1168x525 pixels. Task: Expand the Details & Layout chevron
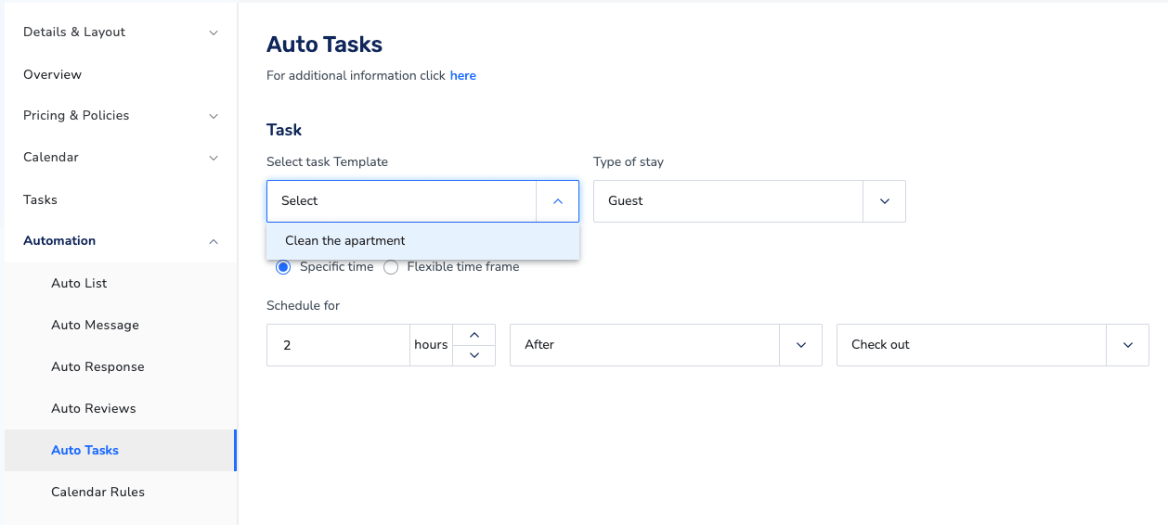point(214,32)
